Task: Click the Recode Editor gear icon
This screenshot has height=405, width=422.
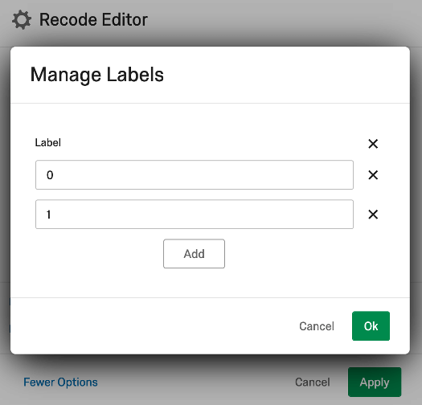Action: click(22, 19)
